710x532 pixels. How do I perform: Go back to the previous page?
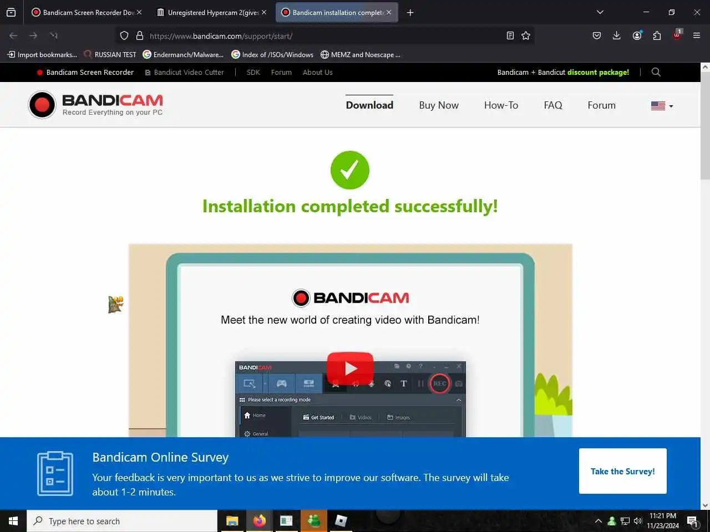(x=13, y=35)
